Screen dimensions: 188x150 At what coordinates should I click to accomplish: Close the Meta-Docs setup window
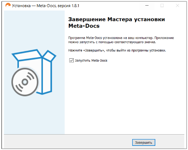point(177,6)
